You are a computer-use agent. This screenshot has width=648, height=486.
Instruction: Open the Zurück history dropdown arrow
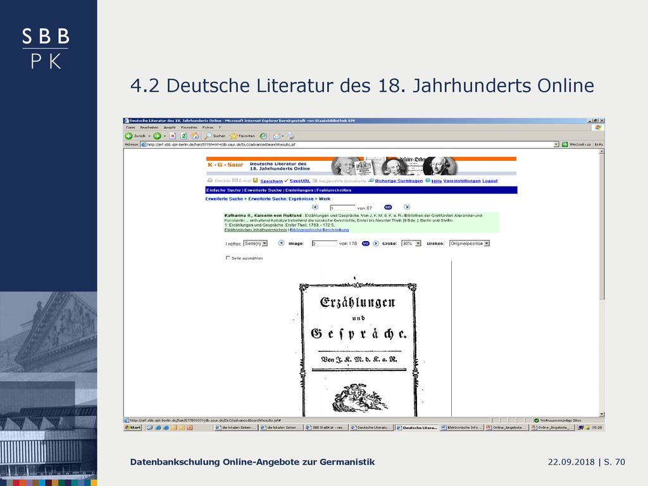[149, 136]
